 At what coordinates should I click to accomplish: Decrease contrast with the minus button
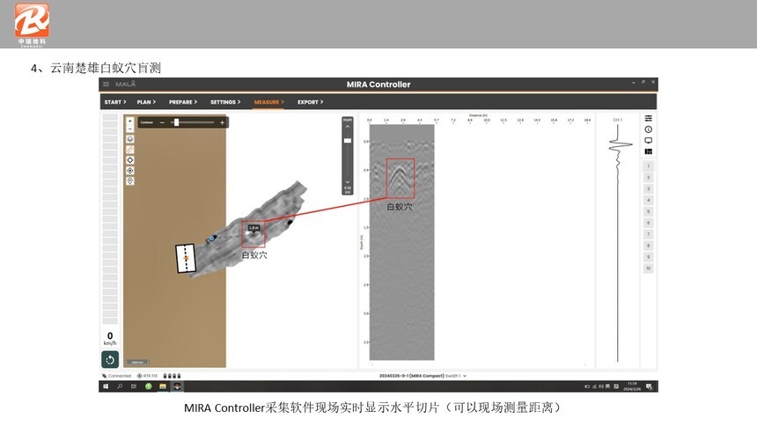coord(162,122)
